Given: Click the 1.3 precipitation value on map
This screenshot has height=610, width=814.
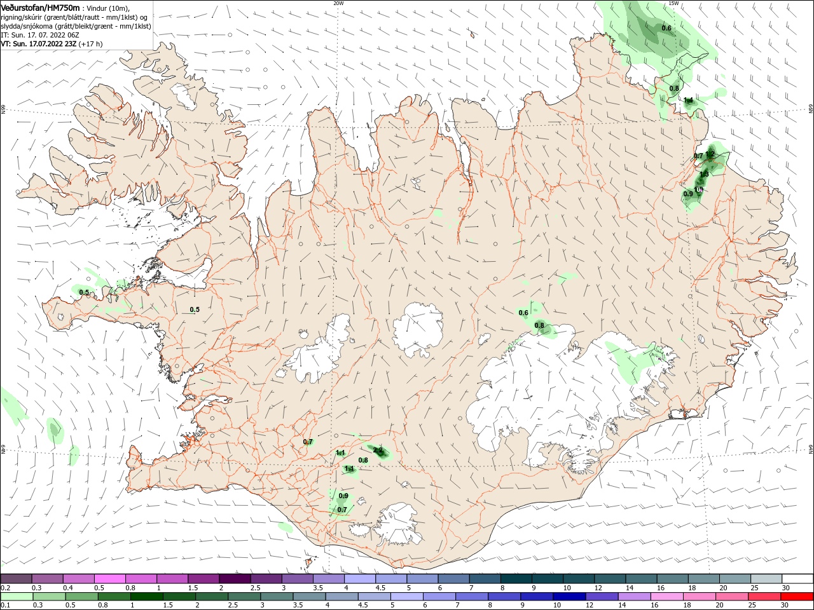Looking at the screenshot, I should pyautogui.click(x=705, y=174).
